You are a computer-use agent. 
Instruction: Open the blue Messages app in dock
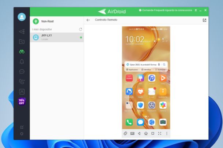pos(140,122)
